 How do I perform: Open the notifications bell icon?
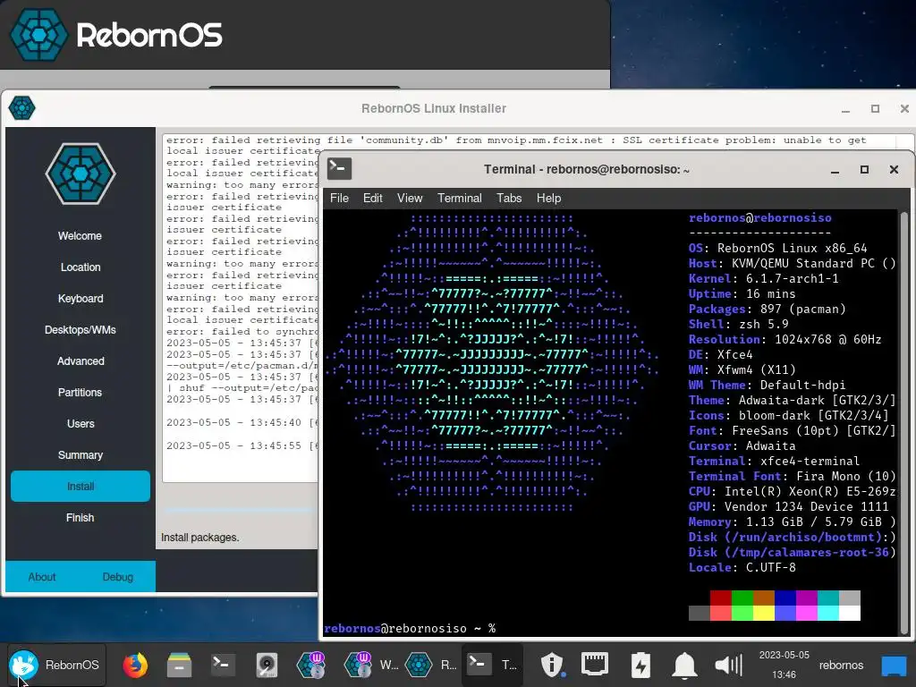(684, 665)
